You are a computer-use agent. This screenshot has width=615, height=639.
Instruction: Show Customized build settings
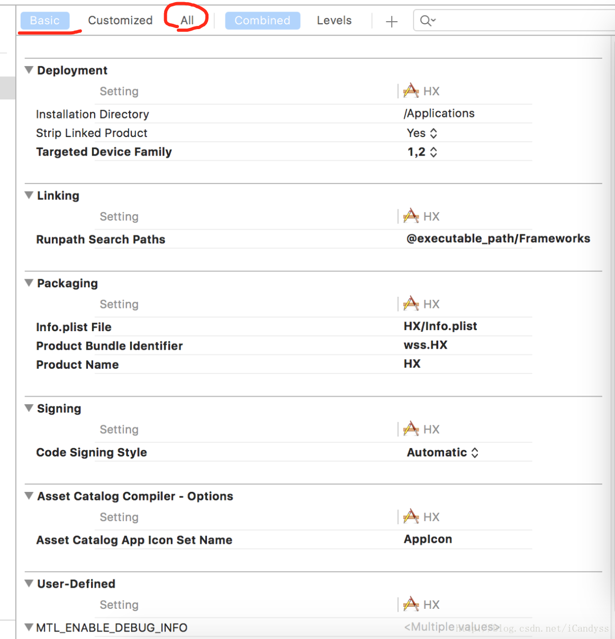120,21
